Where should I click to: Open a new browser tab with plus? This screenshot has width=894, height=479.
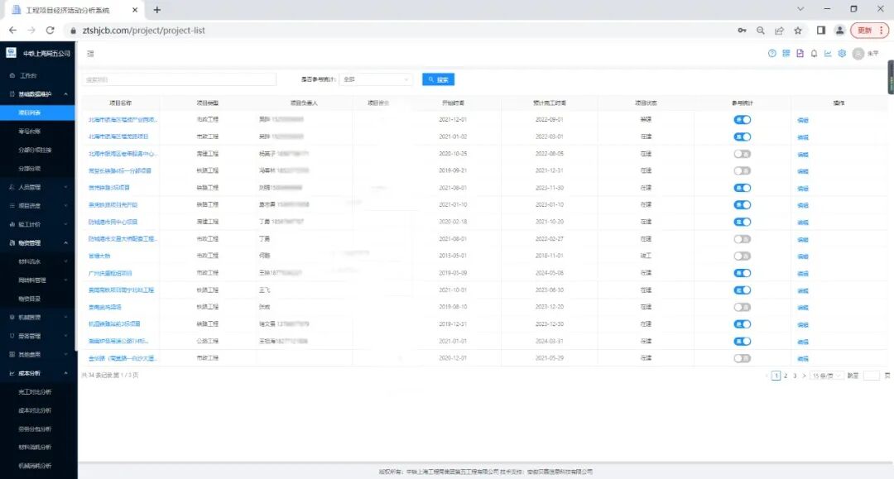pos(156,10)
